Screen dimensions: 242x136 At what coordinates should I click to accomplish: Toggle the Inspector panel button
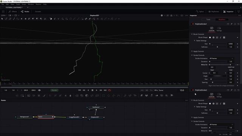[228, 12]
